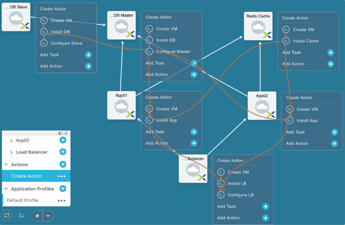Add a task to Redis Cache action
Screen dimensions: 345x225
(x=331, y=52)
